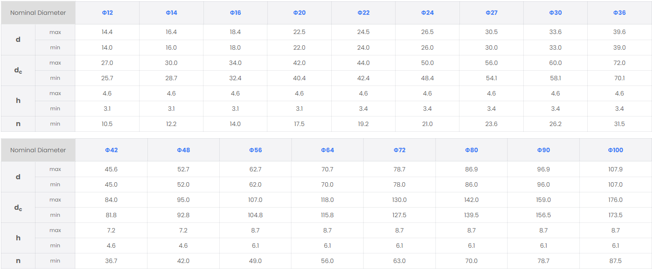Click the Φ72 column header
Screen dimensions: 652x270
click(x=400, y=150)
